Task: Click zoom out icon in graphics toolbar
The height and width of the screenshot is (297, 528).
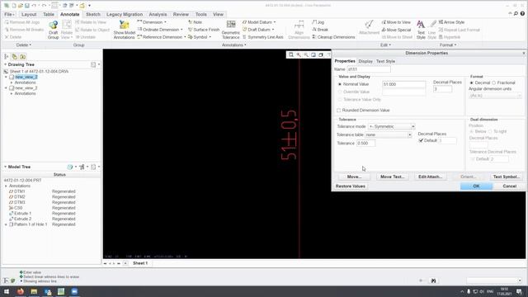Action: (306, 55)
